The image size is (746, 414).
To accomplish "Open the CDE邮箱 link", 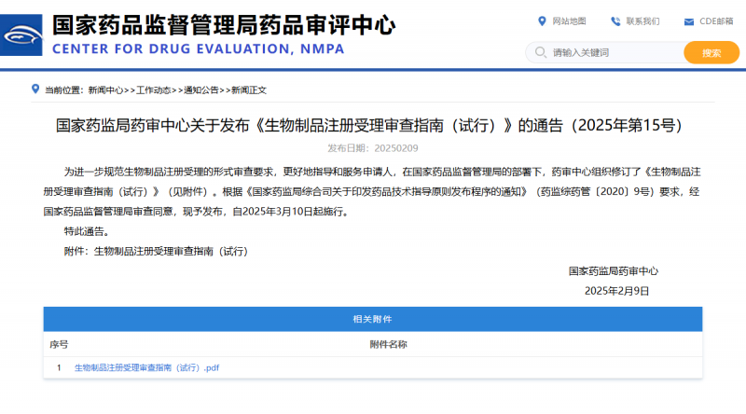I will click(716, 21).
